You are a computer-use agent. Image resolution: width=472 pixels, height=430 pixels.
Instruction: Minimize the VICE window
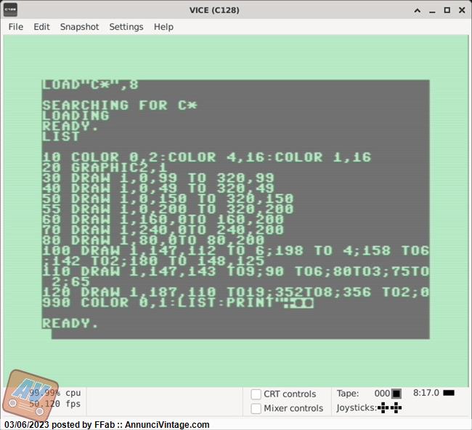[x=432, y=11]
